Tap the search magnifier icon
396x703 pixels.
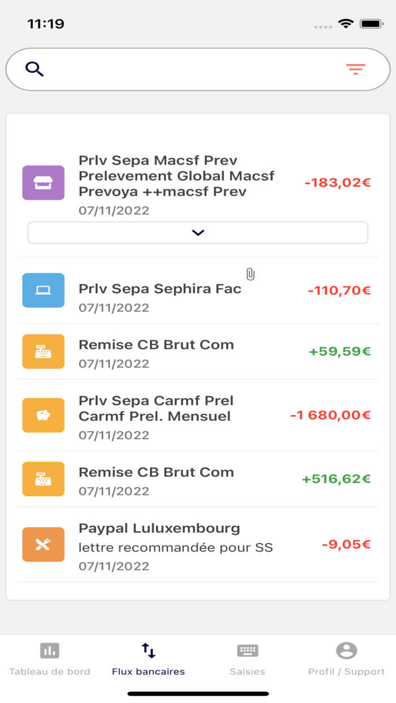[35, 70]
